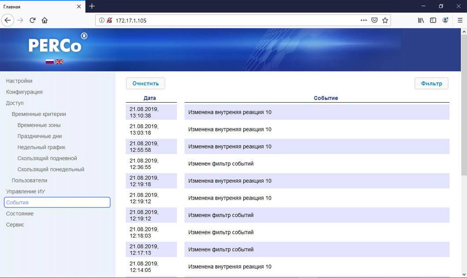Open Настройки in the left menu
Image resolution: width=467 pixels, height=278 pixels.
(x=19, y=81)
